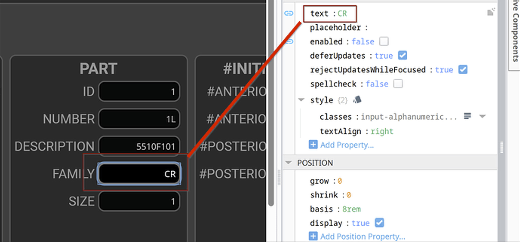520x242 pixels.
Task: Enable the spellcheck checkbox
Action: tap(398, 84)
